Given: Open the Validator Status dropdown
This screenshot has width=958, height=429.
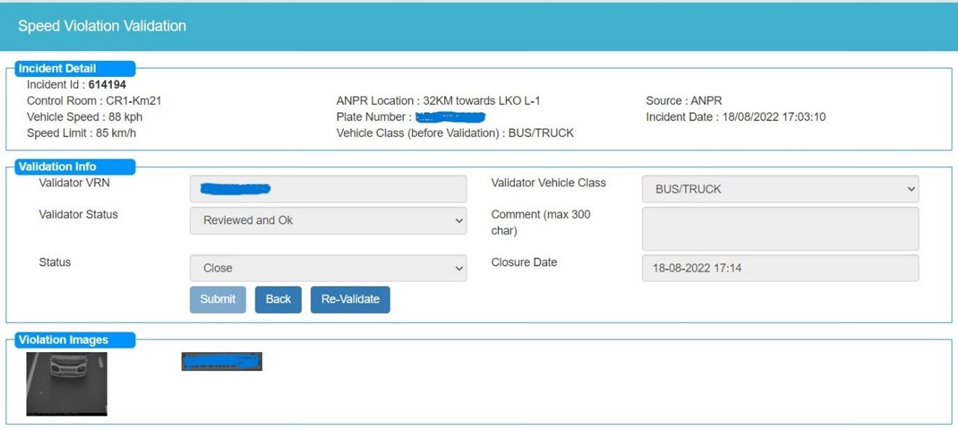Looking at the screenshot, I should tap(327, 220).
